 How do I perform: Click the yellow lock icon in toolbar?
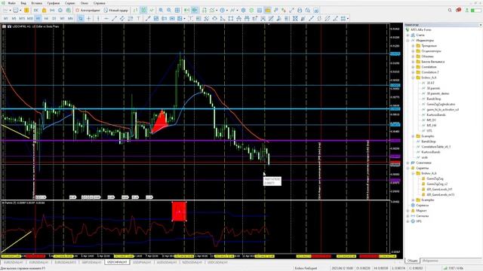point(44,10)
